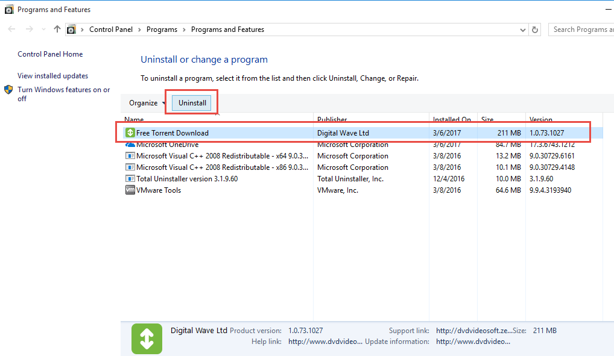
Task: Click the large green Digital Wave details icon
Action: (x=147, y=339)
